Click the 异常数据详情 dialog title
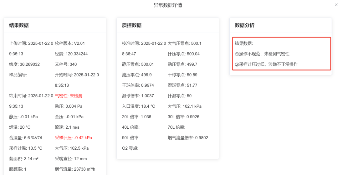 point(168,5)
